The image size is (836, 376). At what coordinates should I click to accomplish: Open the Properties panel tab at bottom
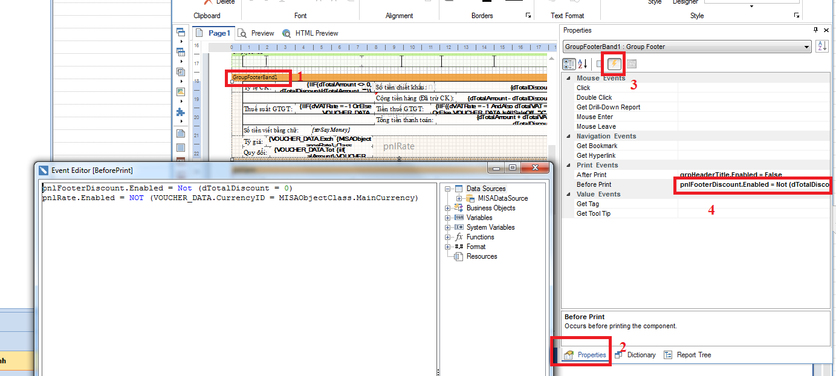click(585, 355)
